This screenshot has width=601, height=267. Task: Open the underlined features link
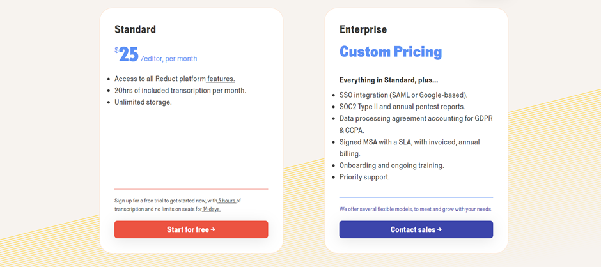pos(221,79)
